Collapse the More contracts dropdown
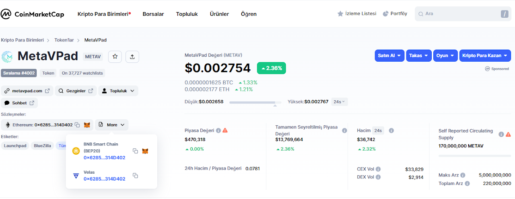This screenshot has height=199, width=515. (x=112, y=125)
